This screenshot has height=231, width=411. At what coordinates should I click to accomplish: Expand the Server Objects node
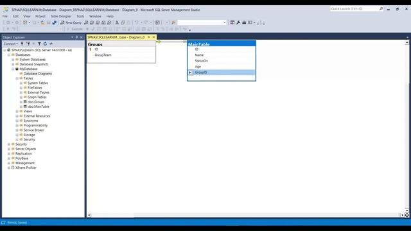[x=9, y=149]
